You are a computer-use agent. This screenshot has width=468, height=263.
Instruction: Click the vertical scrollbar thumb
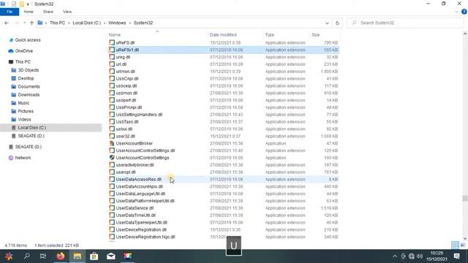pos(465,198)
